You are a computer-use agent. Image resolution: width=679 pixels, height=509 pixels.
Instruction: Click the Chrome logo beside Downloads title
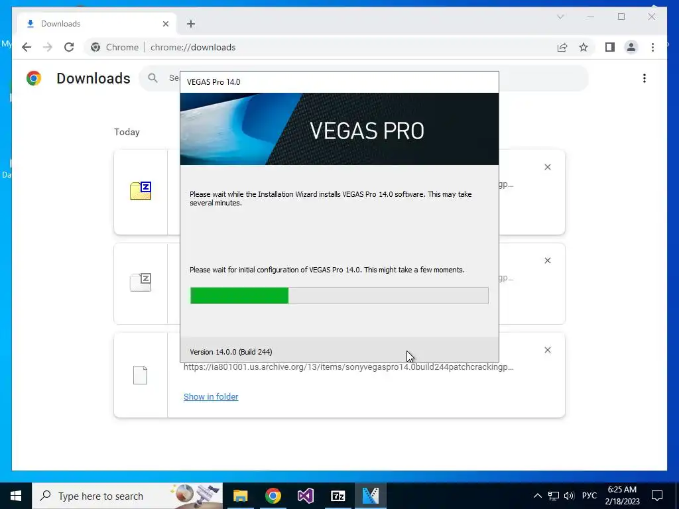[x=34, y=78]
